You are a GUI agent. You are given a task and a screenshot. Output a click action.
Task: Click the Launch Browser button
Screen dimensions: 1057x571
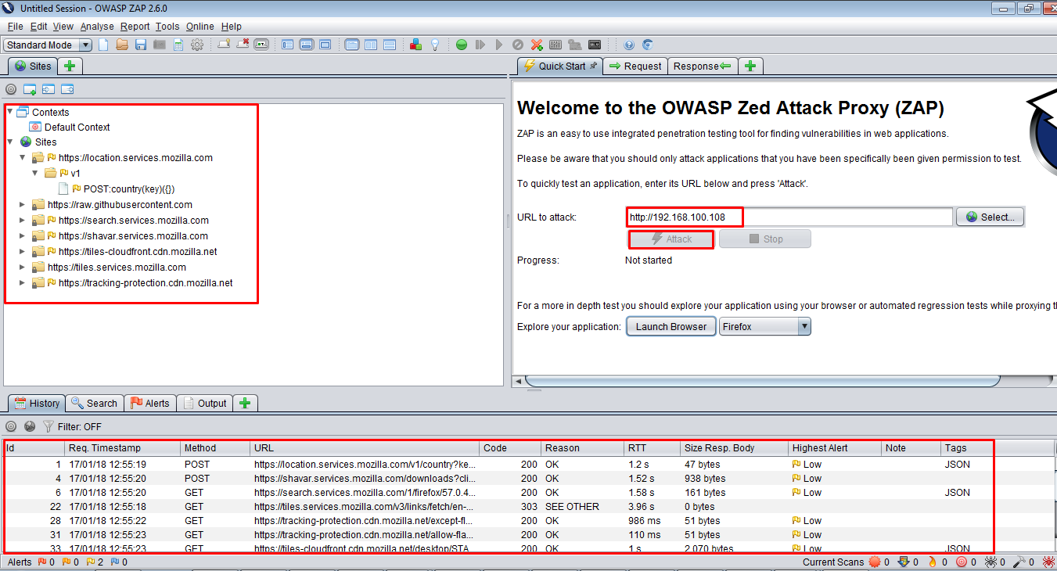point(671,326)
